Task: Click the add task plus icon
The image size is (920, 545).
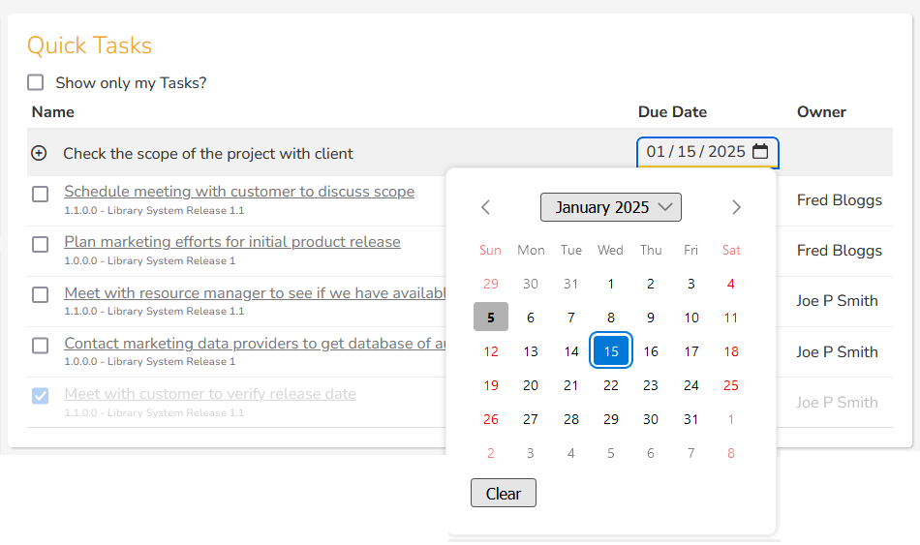Action: click(39, 153)
